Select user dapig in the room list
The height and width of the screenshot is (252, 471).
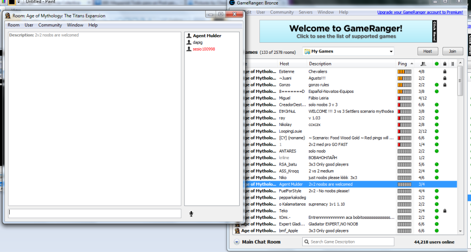pos(198,42)
